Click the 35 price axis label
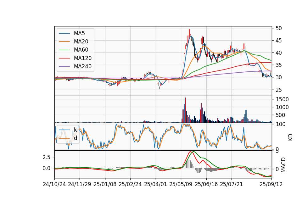The width and height of the screenshot is (302, 217). point(279,65)
